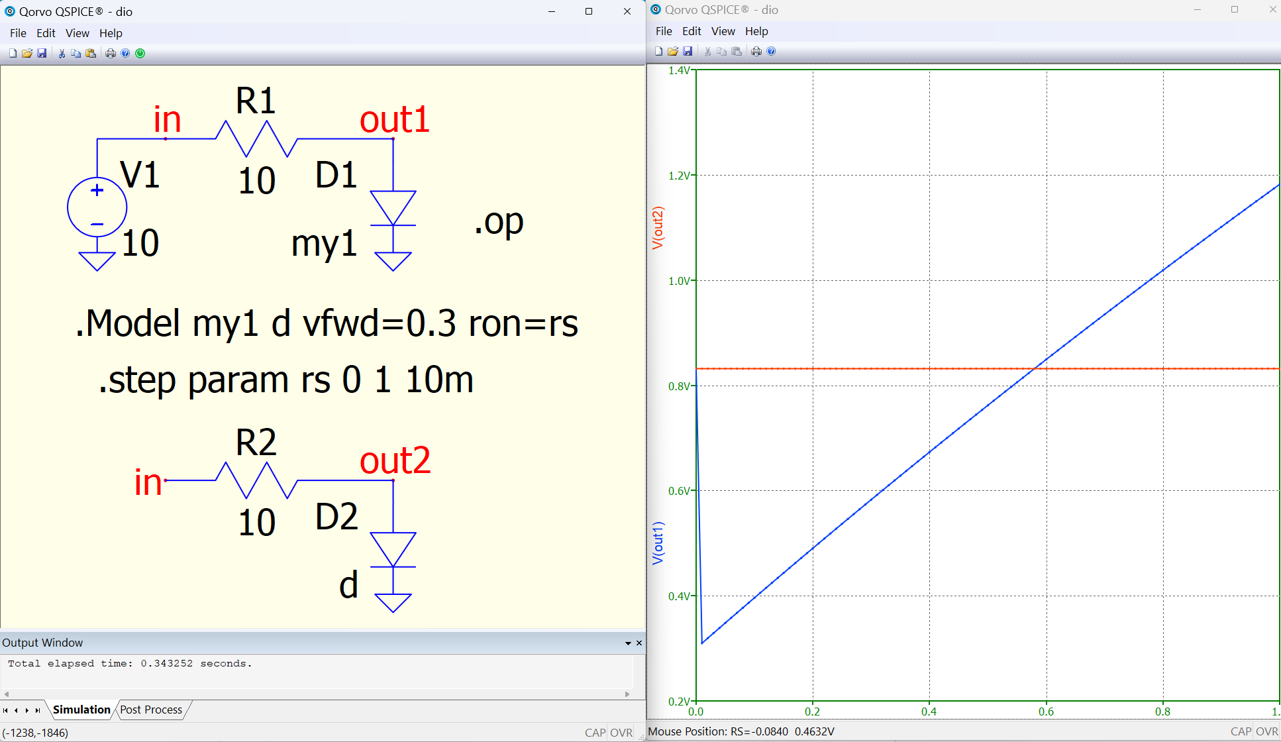The image size is (1281, 742).
Task: Close the Output Window panel
Action: 639,643
